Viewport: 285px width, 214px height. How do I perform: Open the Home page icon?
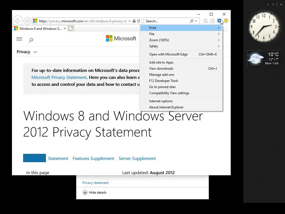(206, 21)
